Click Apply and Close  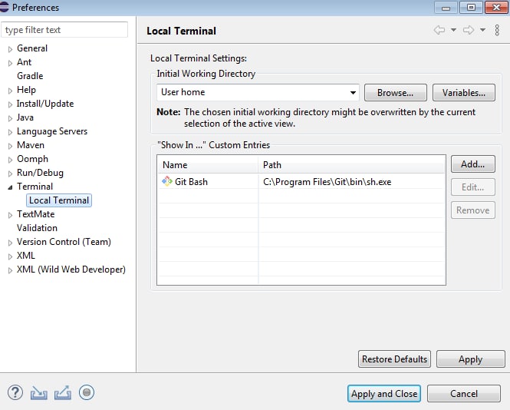[x=384, y=393]
